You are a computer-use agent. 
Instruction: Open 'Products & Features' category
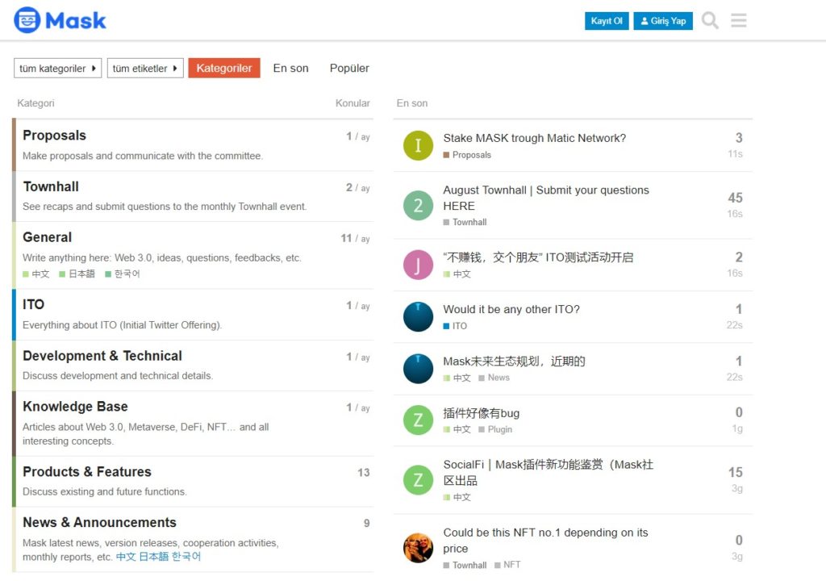click(87, 471)
